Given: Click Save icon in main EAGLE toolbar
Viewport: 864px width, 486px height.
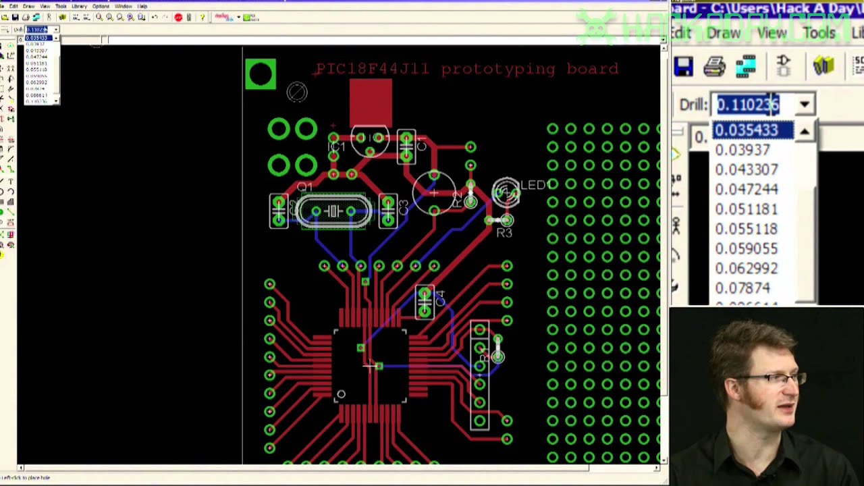Looking at the screenshot, I should point(15,17).
